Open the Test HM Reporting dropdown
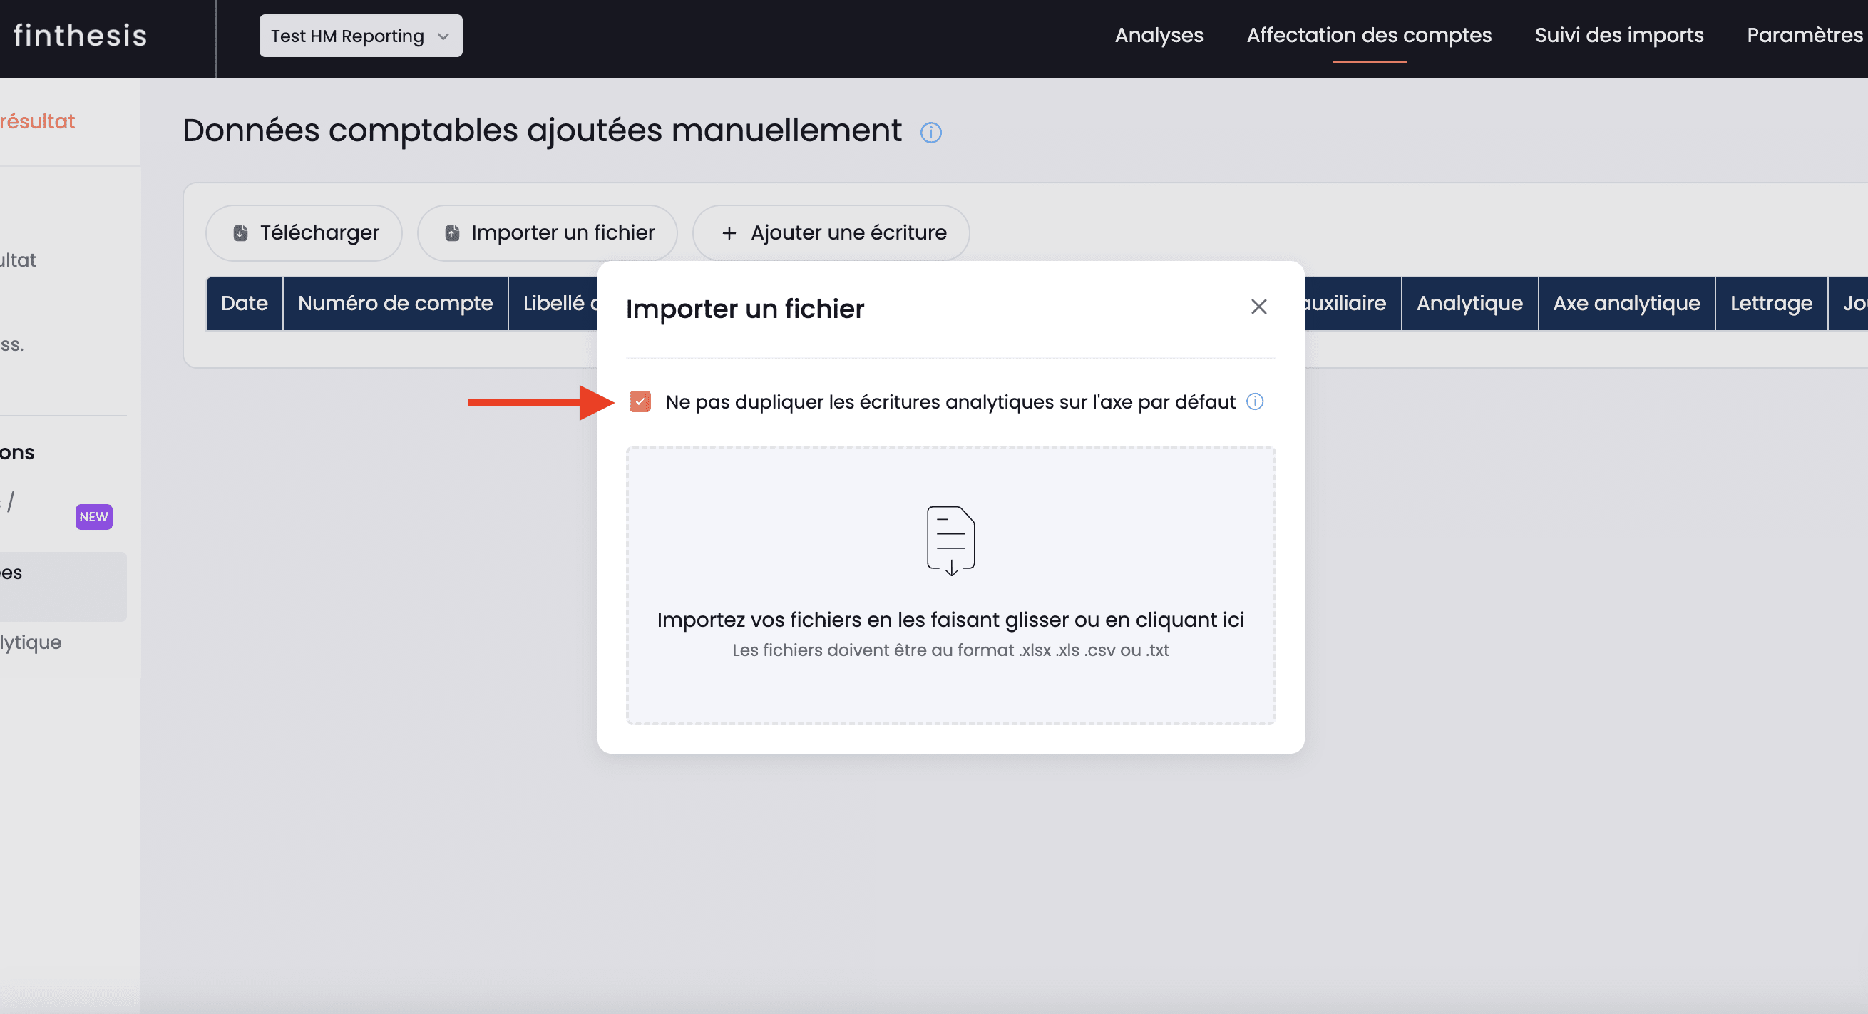 pyautogui.click(x=360, y=36)
